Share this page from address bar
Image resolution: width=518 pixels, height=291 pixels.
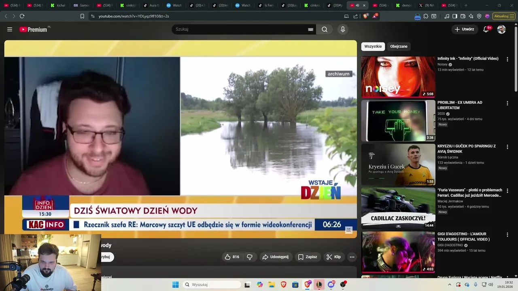(355, 16)
